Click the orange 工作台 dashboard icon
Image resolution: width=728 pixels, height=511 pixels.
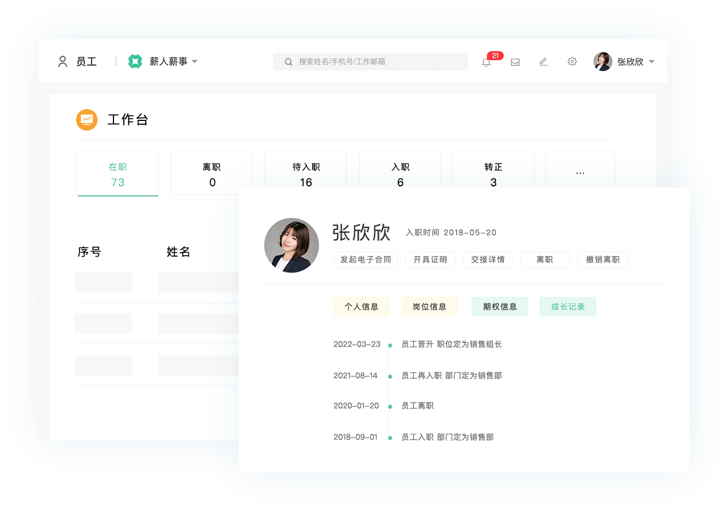click(x=87, y=120)
